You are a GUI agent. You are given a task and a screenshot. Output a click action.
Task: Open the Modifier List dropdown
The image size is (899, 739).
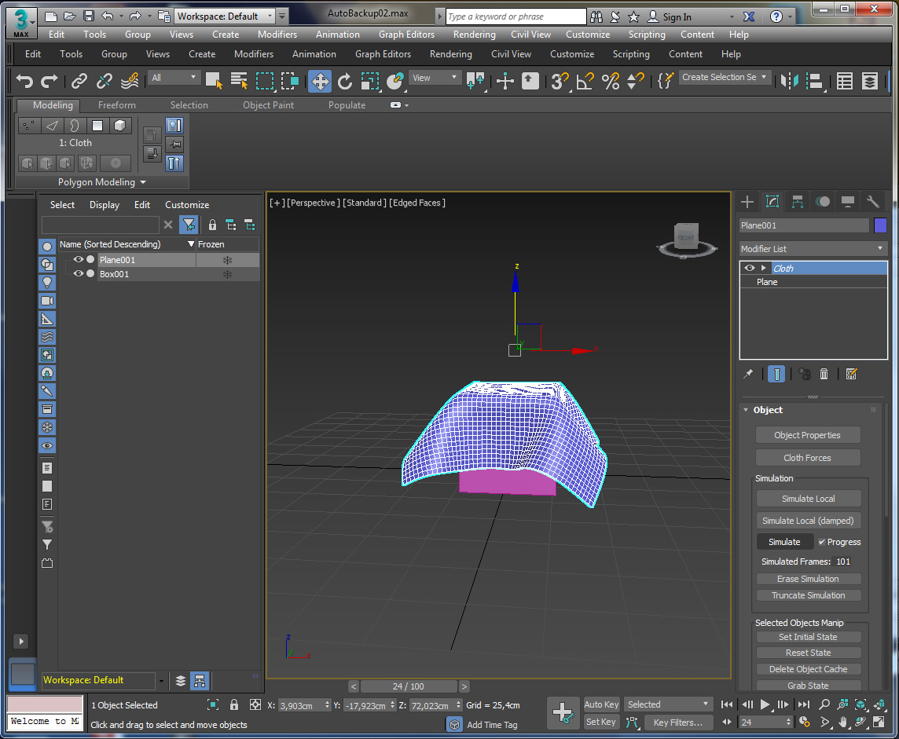click(813, 249)
